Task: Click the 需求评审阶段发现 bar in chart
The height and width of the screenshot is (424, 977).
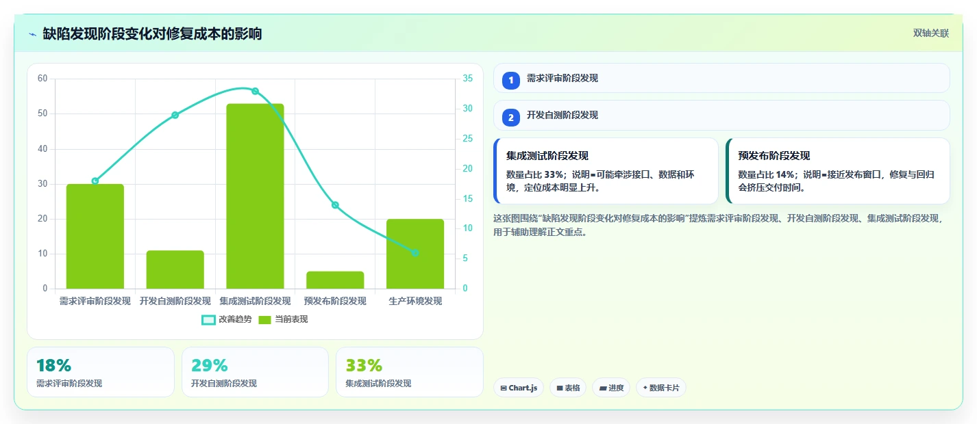Action: 95,237
